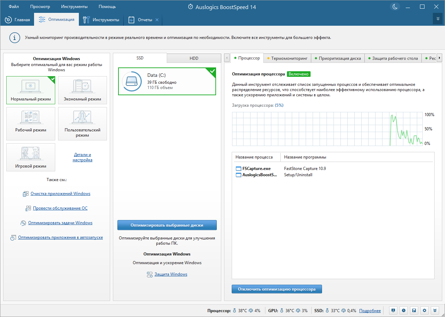Click the Процессор load gauge icon
This screenshot has height=317, width=445.
click(251, 311)
